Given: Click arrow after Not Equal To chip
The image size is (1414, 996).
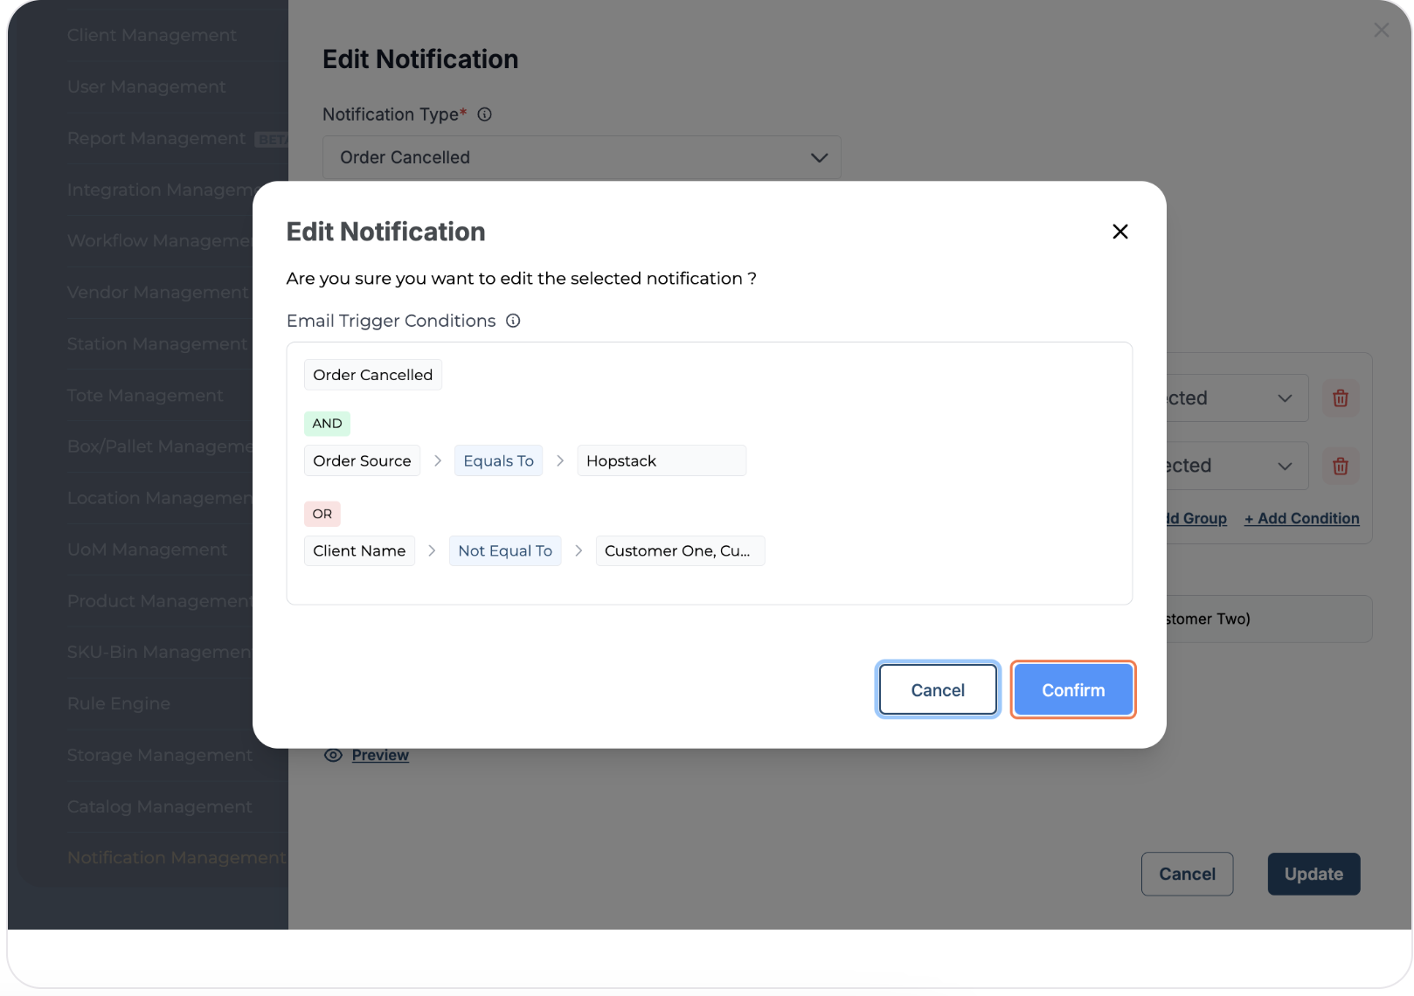Looking at the screenshot, I should (579, 550).
